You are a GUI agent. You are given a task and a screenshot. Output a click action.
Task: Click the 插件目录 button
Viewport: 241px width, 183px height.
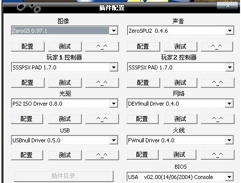coord(63,176)
